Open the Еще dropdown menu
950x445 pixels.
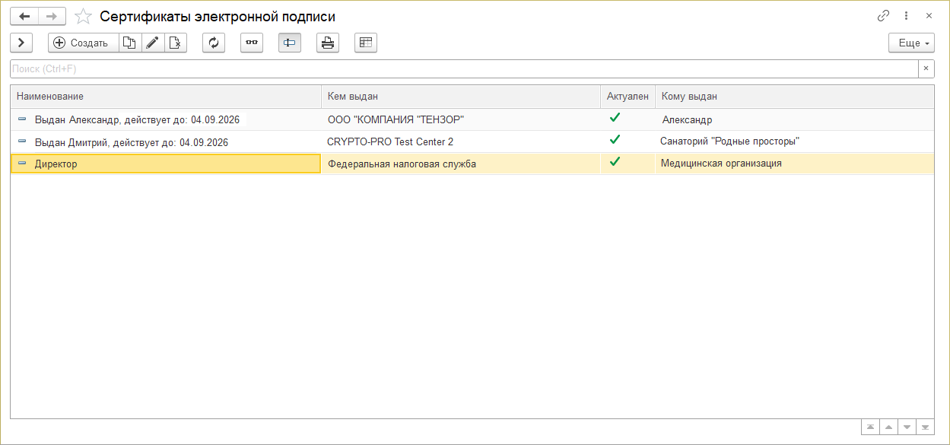click(911, 43)
